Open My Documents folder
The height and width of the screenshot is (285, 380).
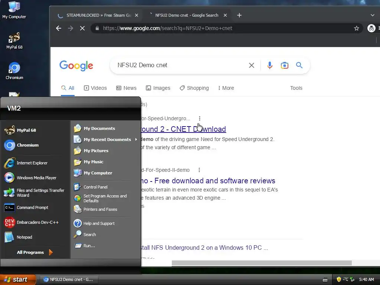coord(95,128)
